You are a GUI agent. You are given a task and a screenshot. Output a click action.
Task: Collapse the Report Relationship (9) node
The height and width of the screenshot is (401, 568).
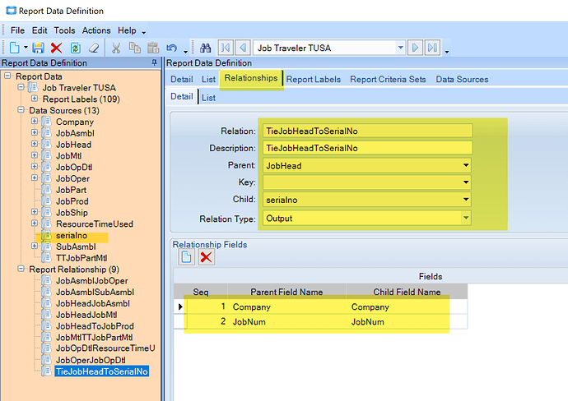click(x=21, y=269)
